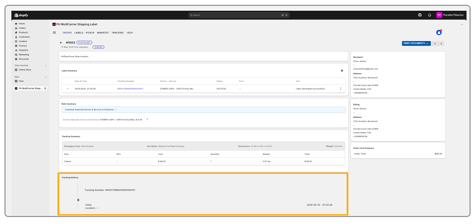Image resolution: width=476 pixels, height=224 pixels.
Task: Click the tracking timestamp 2025-05-15 - 07:32:26
Action: tap(320, 205)
